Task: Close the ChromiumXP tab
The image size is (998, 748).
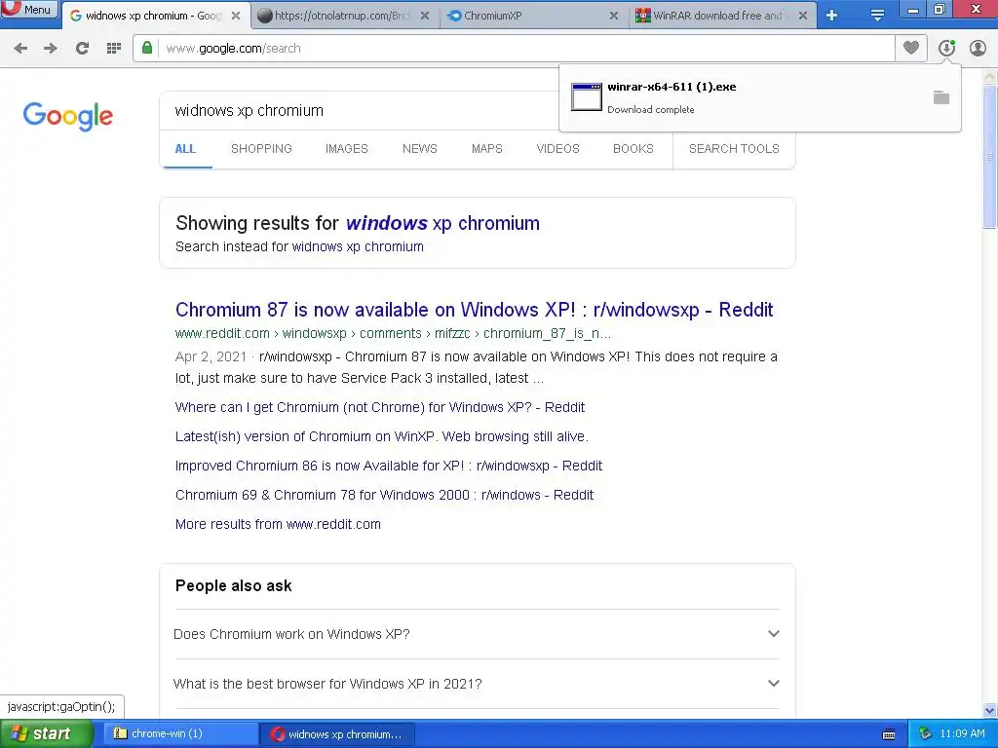Action: [x=614, y=16]
